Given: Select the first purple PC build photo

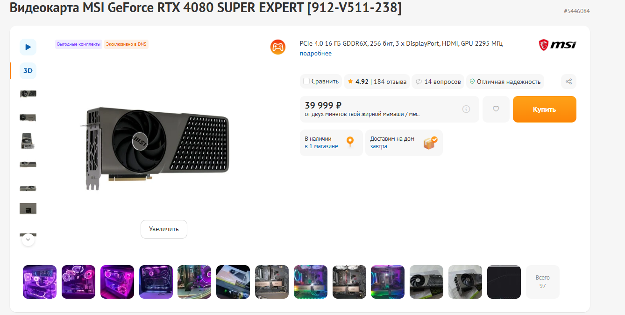Looking at the screenshot, I should click(x=40, y=281).
